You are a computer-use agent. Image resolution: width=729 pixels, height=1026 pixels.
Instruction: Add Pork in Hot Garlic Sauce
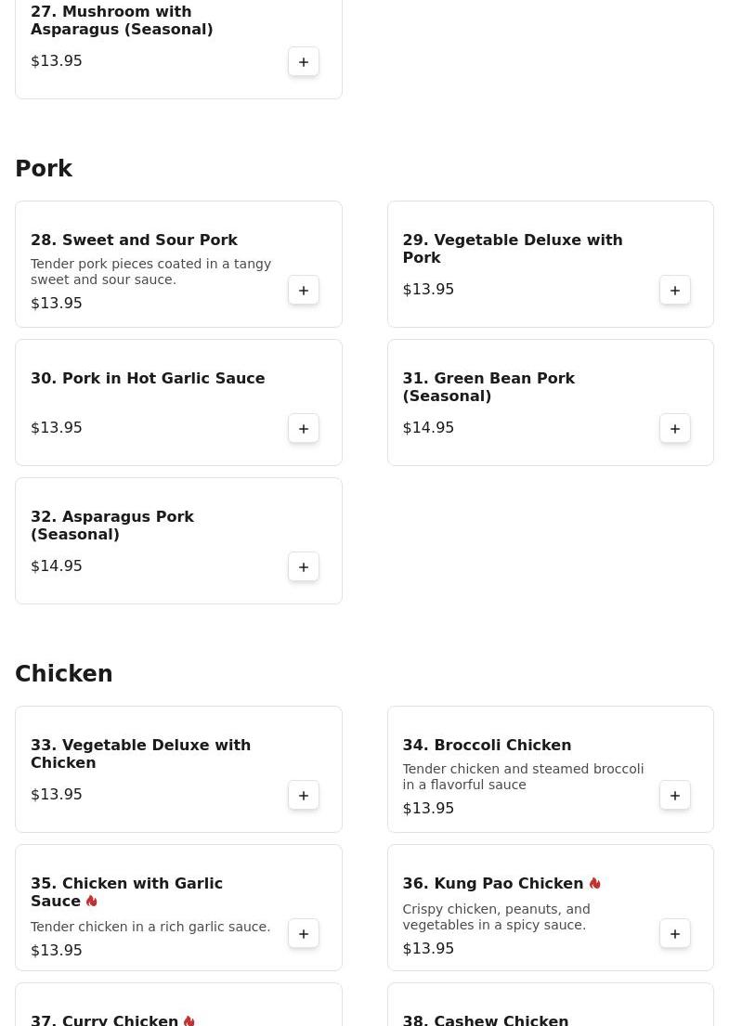(304, 429)
